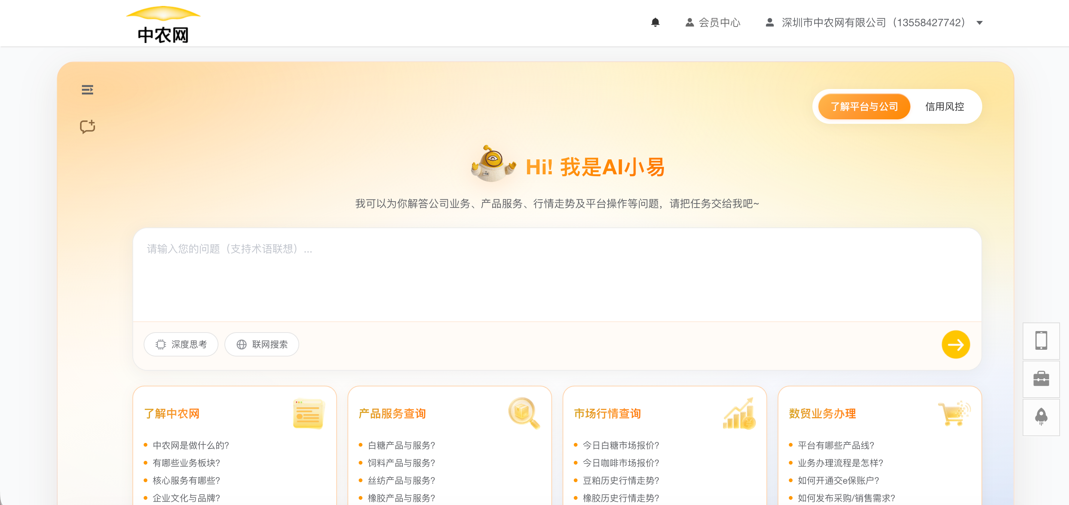Ask 业务办理流程是怎样?
Screen dimensions: 1069x505
(x=840, y=463)
